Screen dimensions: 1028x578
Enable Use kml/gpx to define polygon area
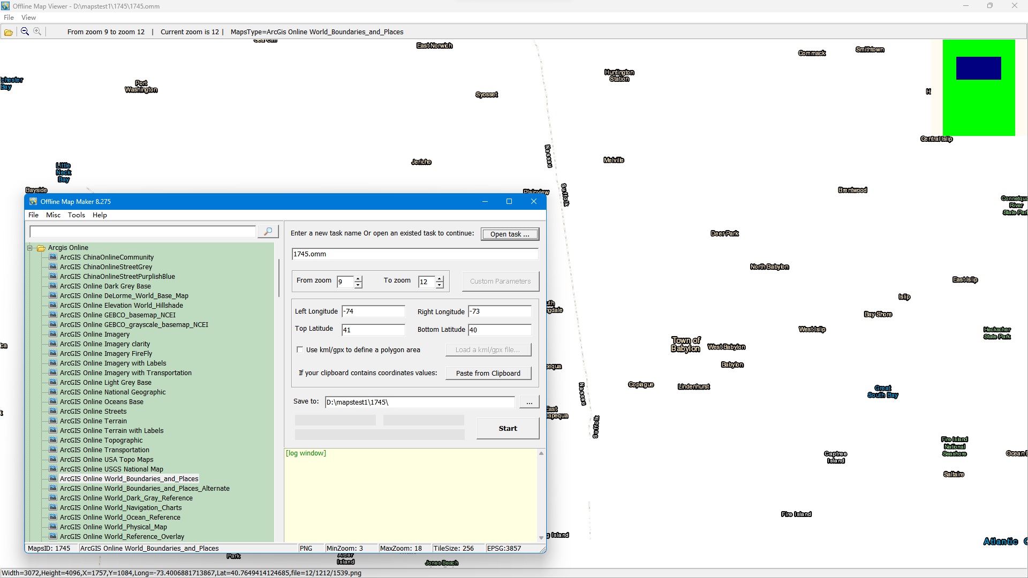pyautogui.click(x=300, y=349)
